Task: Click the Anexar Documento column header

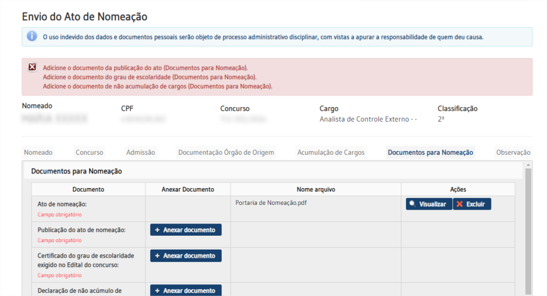Action: [187, 189]
